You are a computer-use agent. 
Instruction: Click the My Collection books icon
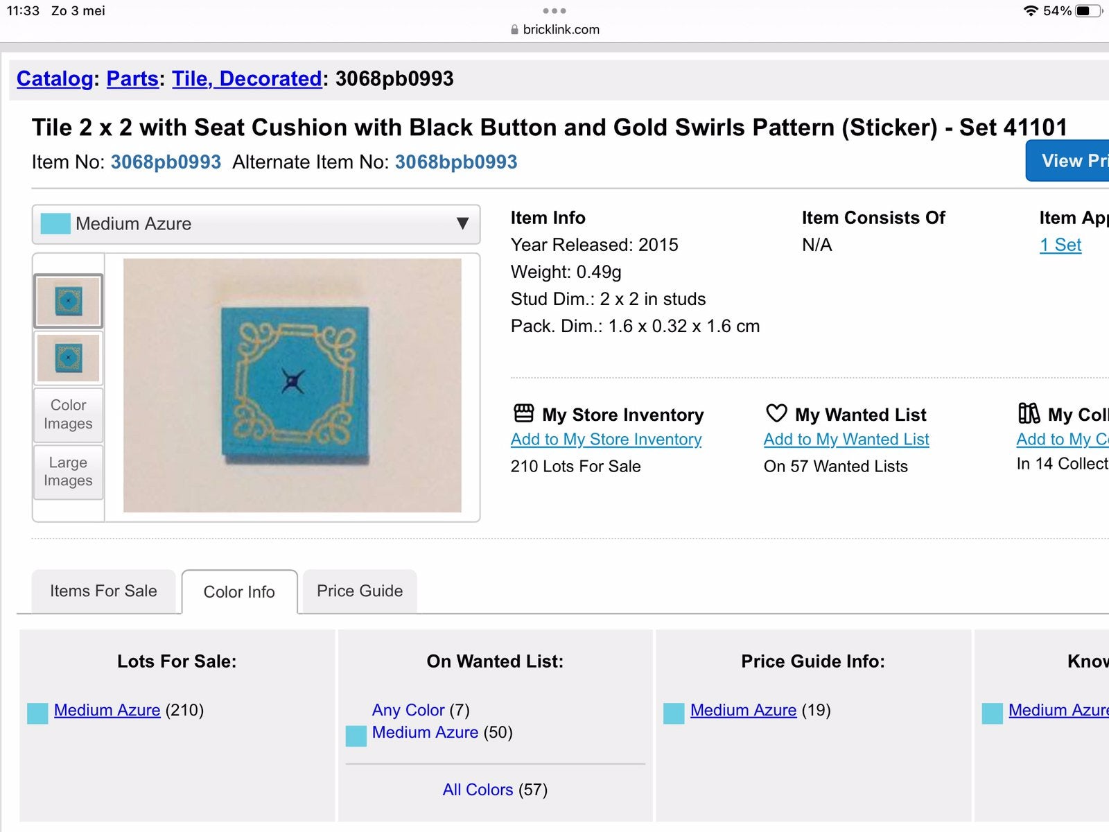click(x=1029, y=413)
